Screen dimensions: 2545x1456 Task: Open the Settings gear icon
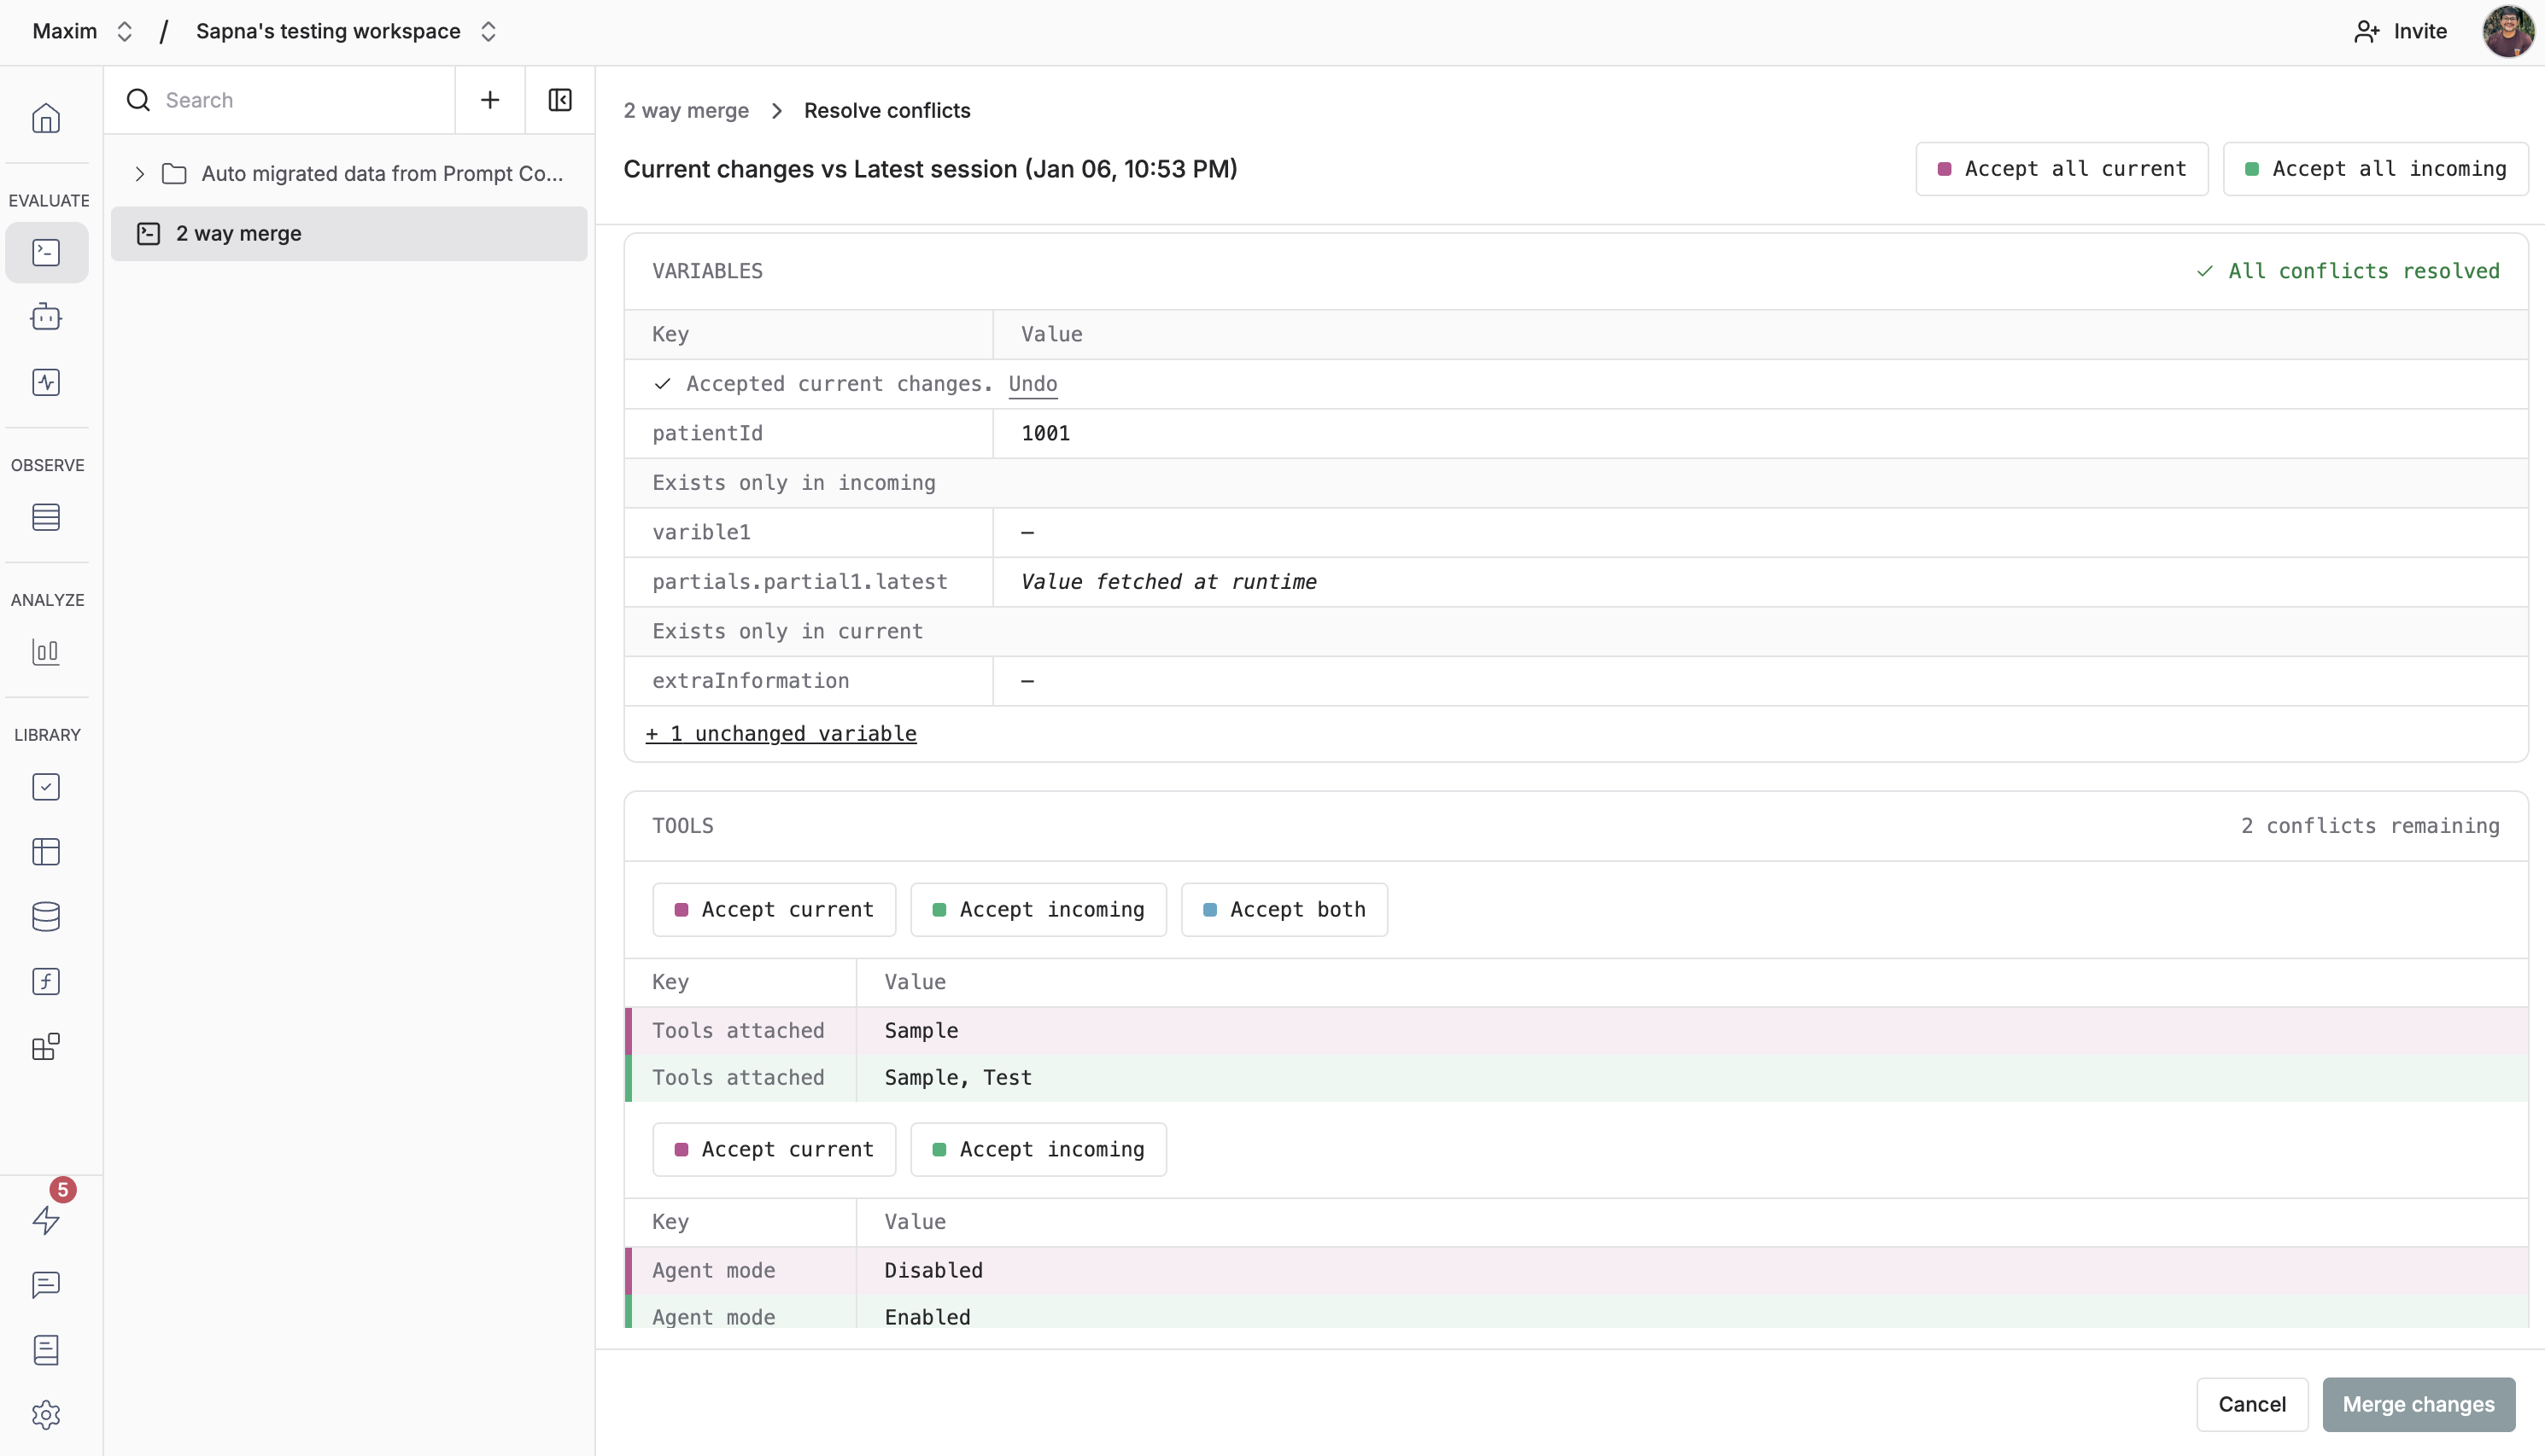pos(46,1414)
